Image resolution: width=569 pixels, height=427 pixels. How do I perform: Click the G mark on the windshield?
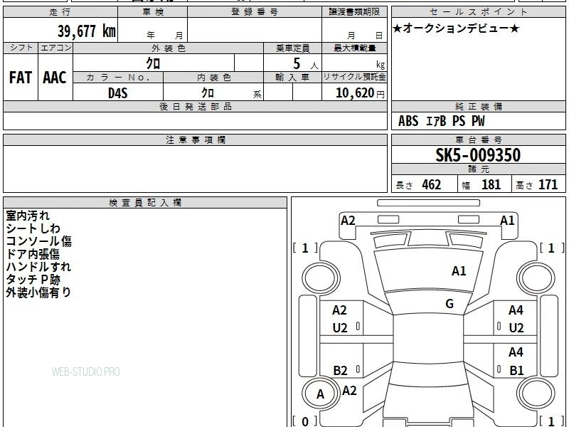click(x=450, y=304)
